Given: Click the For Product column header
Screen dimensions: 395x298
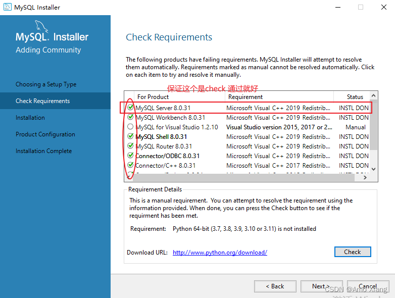Looking at the screenshot, I should tap(179, 97).
